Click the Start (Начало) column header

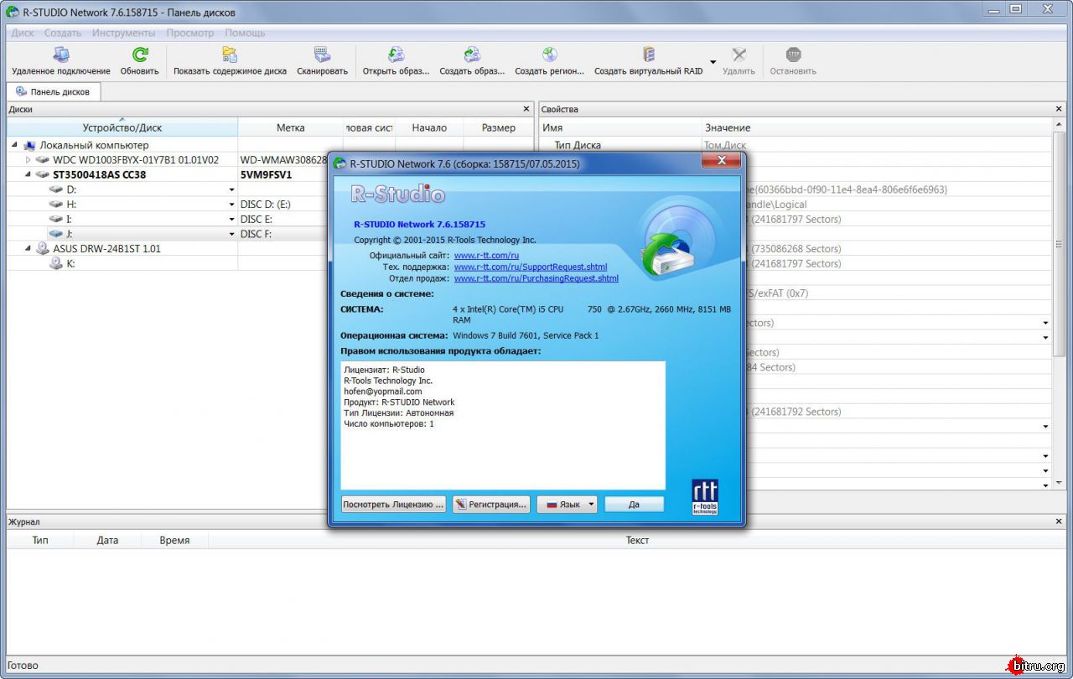pos(429,127)
